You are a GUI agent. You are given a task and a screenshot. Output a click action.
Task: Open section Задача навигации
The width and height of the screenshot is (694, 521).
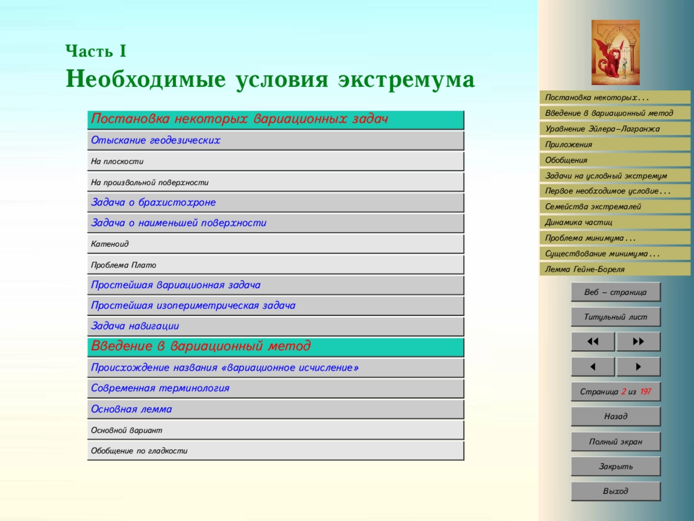(276, 326)
